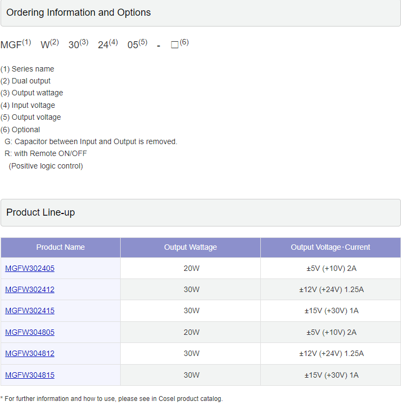Go to the MGFW304805 product page
This screenshot has height=408, width=401.
[30, 332]
